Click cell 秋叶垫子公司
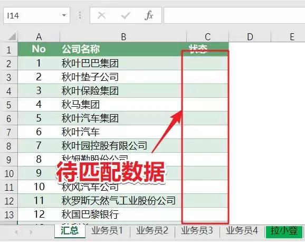The width and height of the screenshot is (305, 242). coord(123,77)
